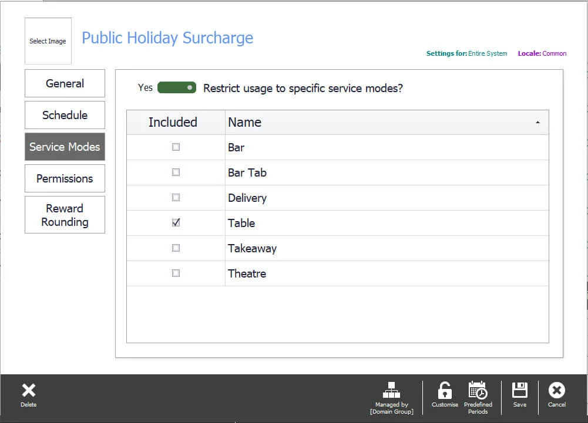This screenshot has width=588, height=423.
Task: Click the Save floppy disk icon
Action: (x=520, y=390)
